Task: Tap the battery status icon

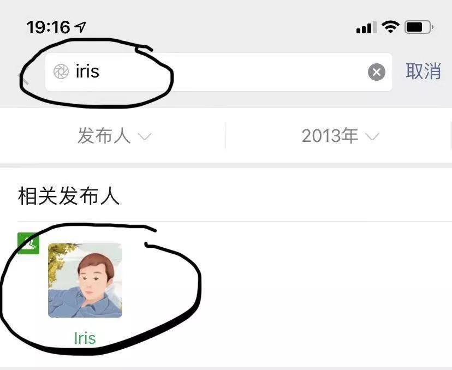Action: [419, 27]
